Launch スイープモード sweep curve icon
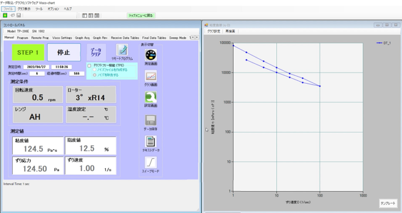Image resolution: width=402 pixels, height=213 pixels. (x=151, y=163)
